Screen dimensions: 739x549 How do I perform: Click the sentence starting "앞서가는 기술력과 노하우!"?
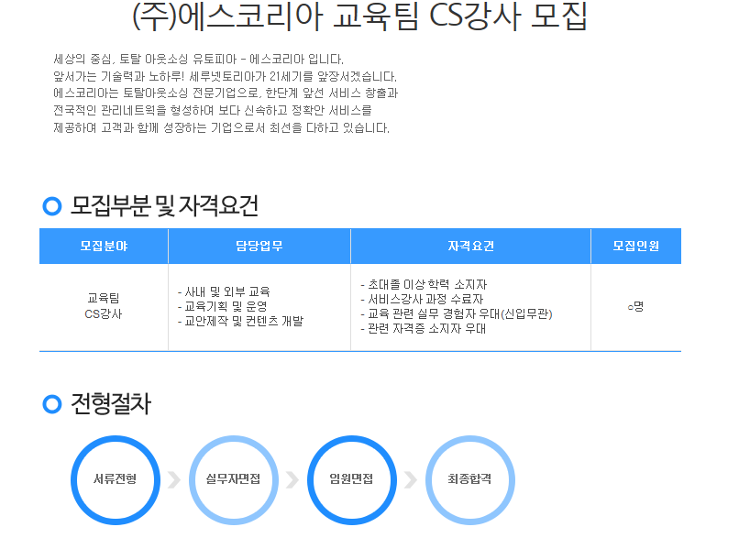pos(226,76)
